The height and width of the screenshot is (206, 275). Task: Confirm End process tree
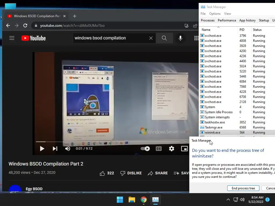[243, 188]
